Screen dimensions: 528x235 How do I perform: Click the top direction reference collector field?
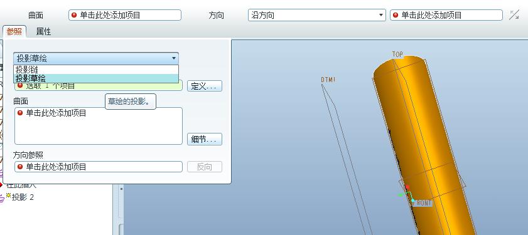click(x=446, y=15)
